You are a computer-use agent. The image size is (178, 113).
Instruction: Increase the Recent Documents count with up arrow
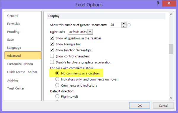[124, 23]
